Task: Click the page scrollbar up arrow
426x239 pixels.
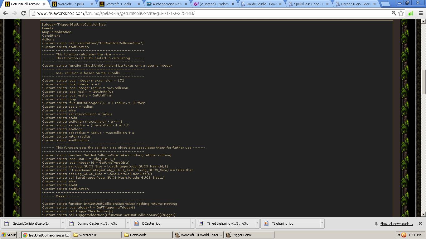Action: click(423, 21)
